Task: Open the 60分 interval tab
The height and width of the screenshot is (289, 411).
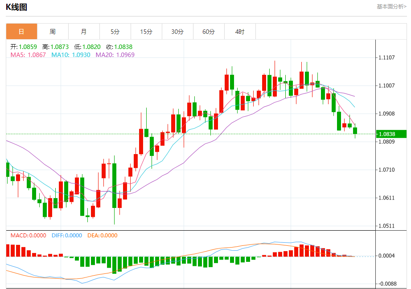Action: [209, 32]
